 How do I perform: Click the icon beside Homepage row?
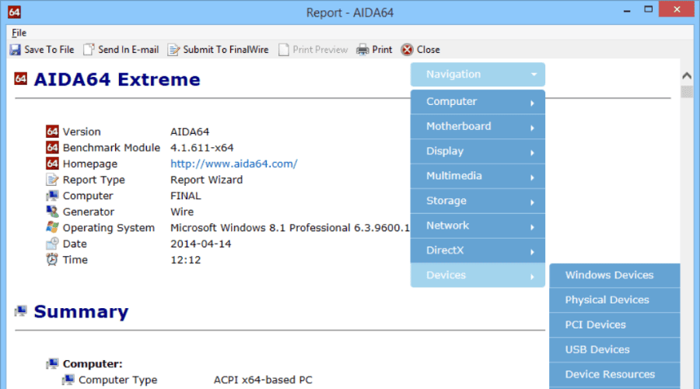[52, 163]
